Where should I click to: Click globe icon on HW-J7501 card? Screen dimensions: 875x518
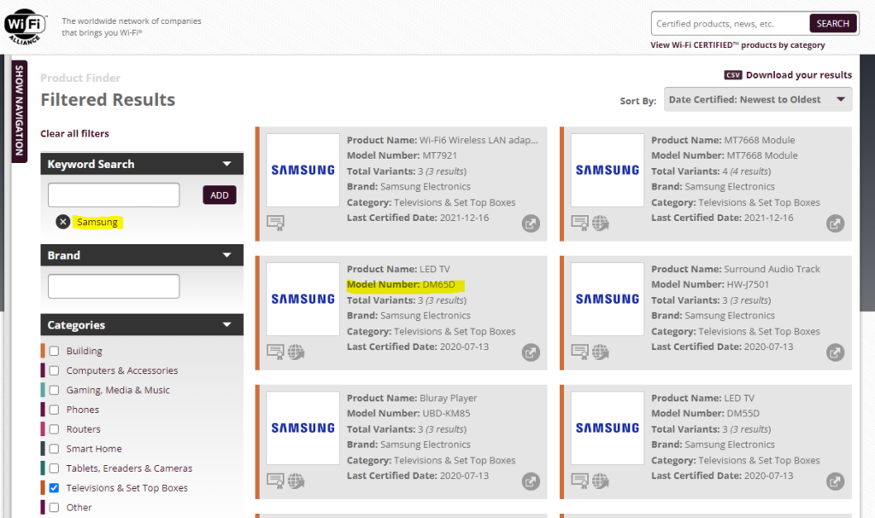(x=601, y=352)
